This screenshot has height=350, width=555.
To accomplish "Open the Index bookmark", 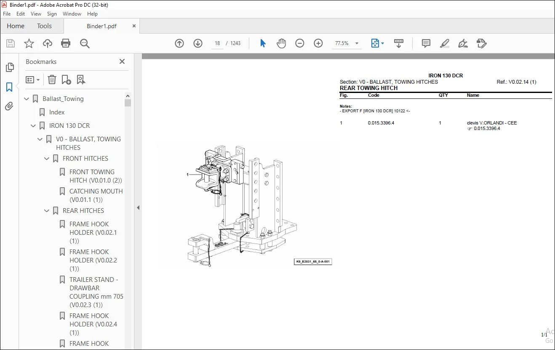I will point(57,112).
